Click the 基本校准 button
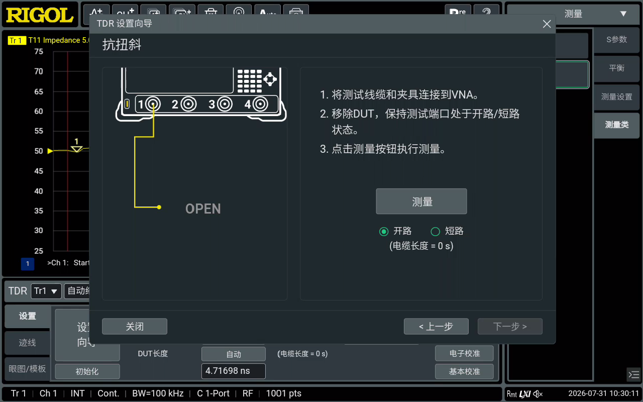 click(465, 371)
